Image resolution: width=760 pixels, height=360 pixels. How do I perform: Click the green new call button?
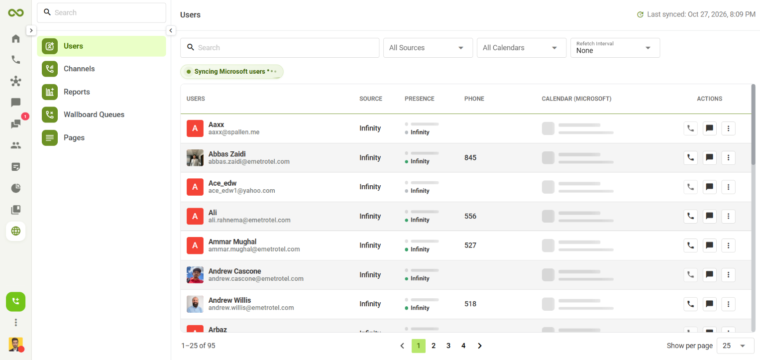point(16,302)
